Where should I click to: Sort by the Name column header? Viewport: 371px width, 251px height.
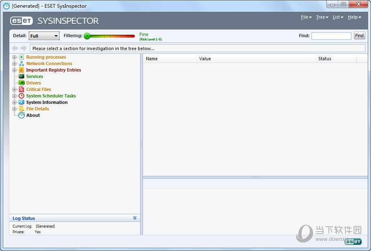click(170, 59)
